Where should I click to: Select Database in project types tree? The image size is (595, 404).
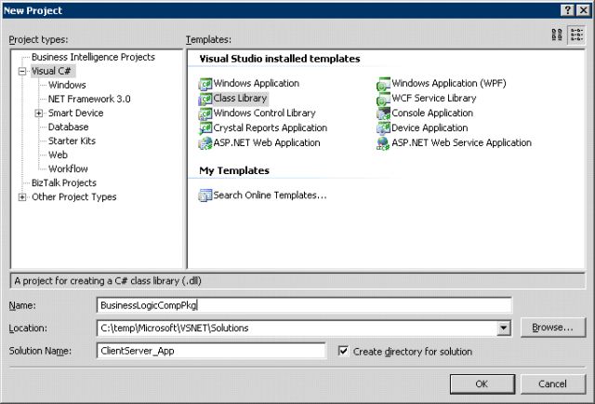point(68,128)
